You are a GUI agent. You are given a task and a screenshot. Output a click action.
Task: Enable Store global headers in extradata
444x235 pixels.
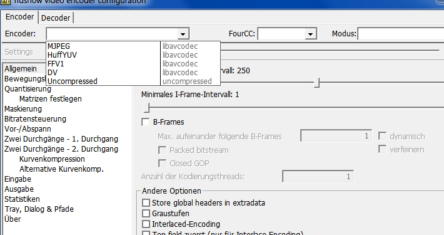pos(146,203)
